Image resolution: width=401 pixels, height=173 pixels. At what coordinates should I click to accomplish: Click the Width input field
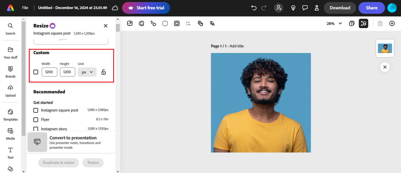(49, 72)
